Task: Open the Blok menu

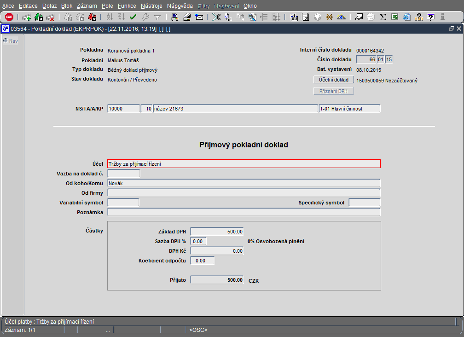Action: [67, 6]
